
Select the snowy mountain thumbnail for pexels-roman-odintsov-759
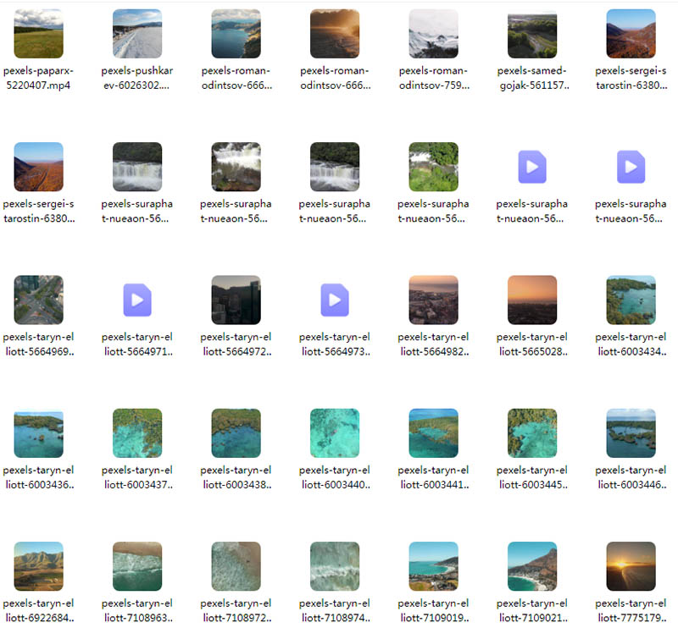pos(433,34)
